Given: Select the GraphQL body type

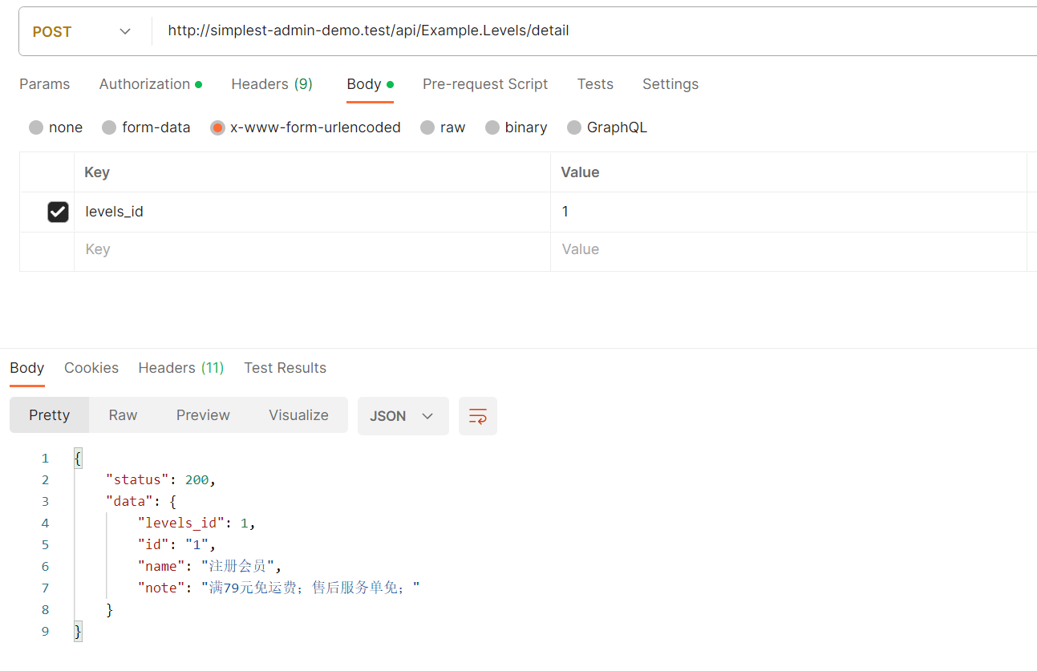Looking at the screenshot, I should [574, 127].
